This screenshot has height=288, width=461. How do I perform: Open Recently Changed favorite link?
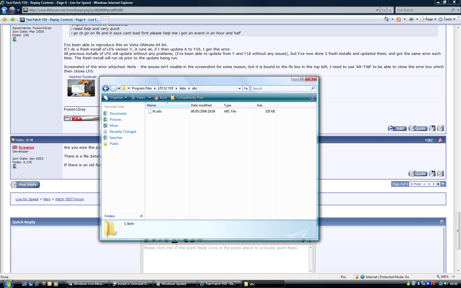click(123, 132)
